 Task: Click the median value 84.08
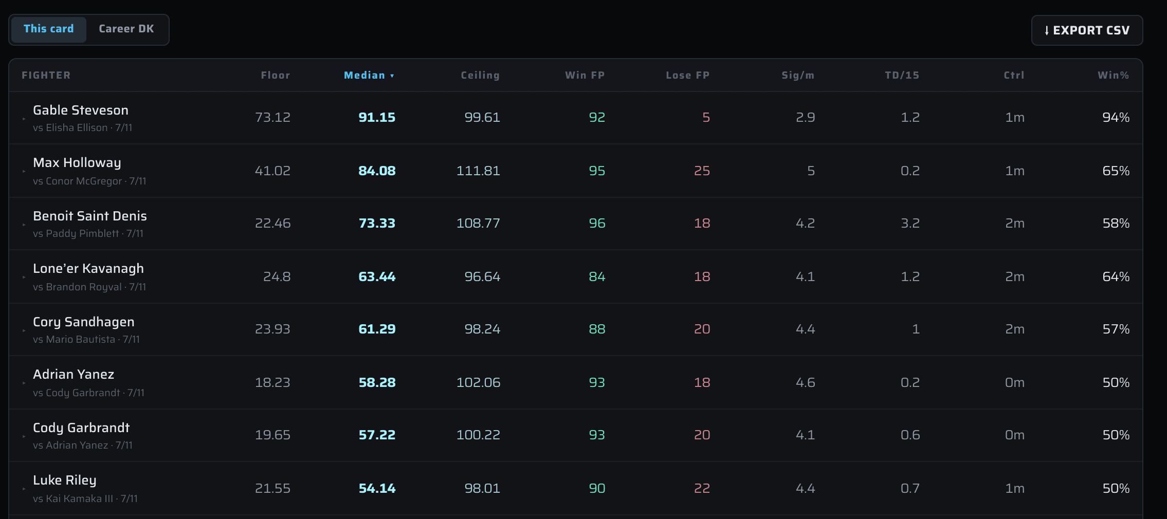[377, 171]
